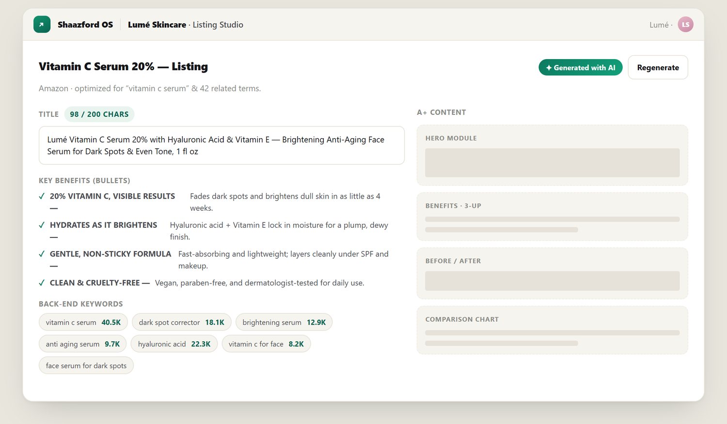Click the Shaazford OS brand name
This screenshot has height=424, width=727.
[x=85, y=25]
